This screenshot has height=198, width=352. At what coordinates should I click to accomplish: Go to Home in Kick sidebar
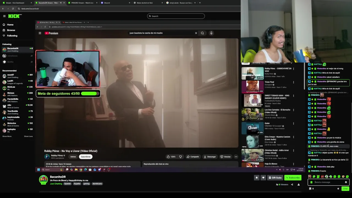pyautogui.click(x=8, y=25)
